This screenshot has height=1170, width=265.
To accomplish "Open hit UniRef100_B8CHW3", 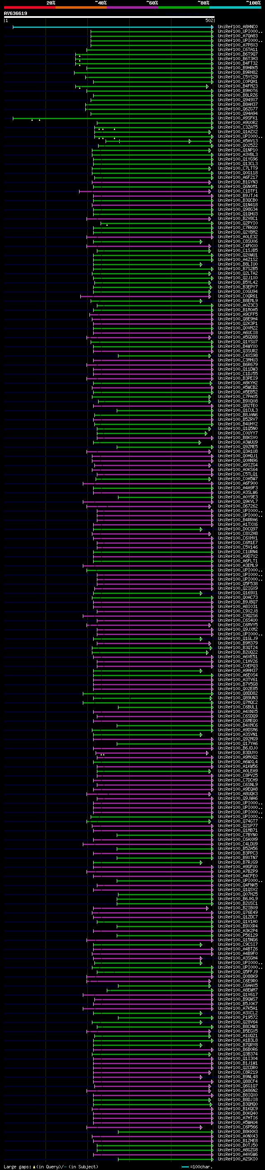I will (237, 1026).
